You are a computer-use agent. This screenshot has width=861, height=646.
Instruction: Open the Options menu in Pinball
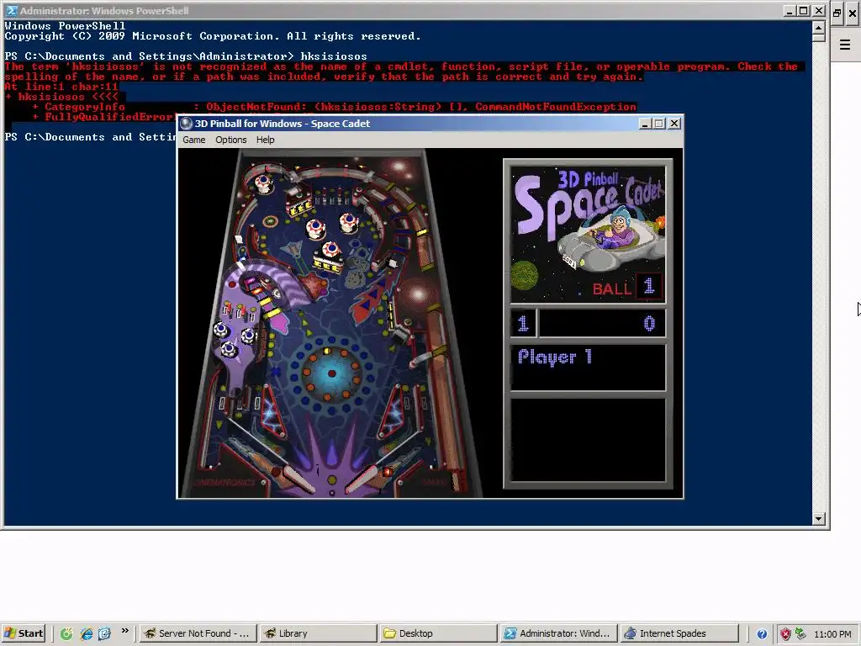coord(230,140)
